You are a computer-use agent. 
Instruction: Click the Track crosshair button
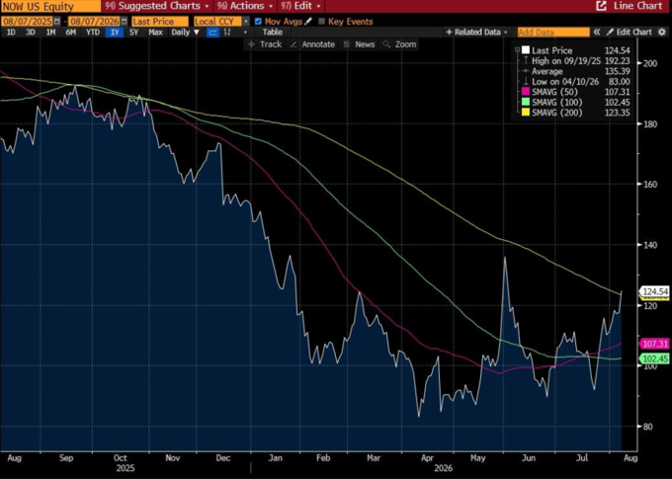pos(265,44)
